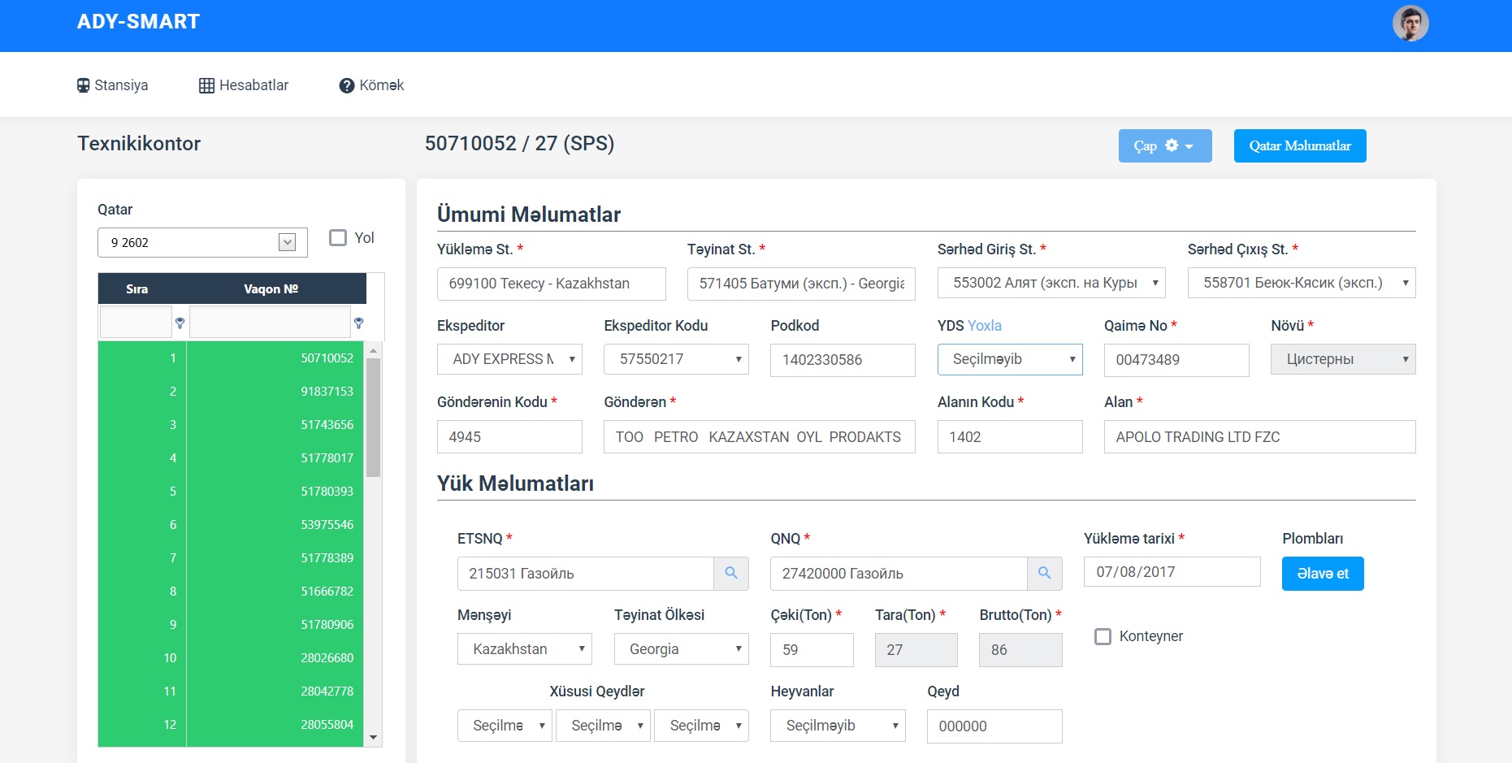Click the ETSNQ search magnifier icon
1512x763 pixels.
point(731,574)
